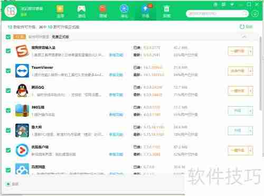
Task: Open upgrade options arrow for 搜狗拼音输入法
Action: [x=250, y=51]
